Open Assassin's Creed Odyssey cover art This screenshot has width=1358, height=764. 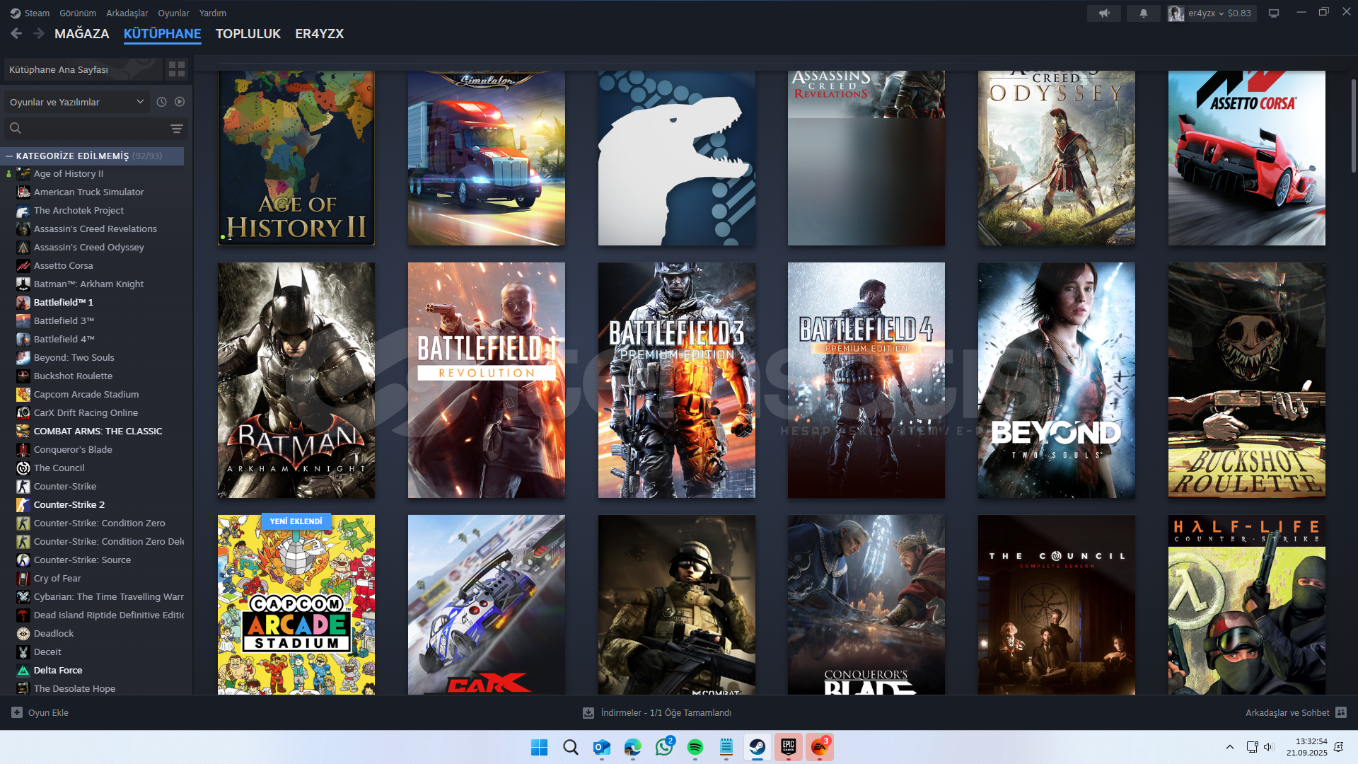point(1057,158)
